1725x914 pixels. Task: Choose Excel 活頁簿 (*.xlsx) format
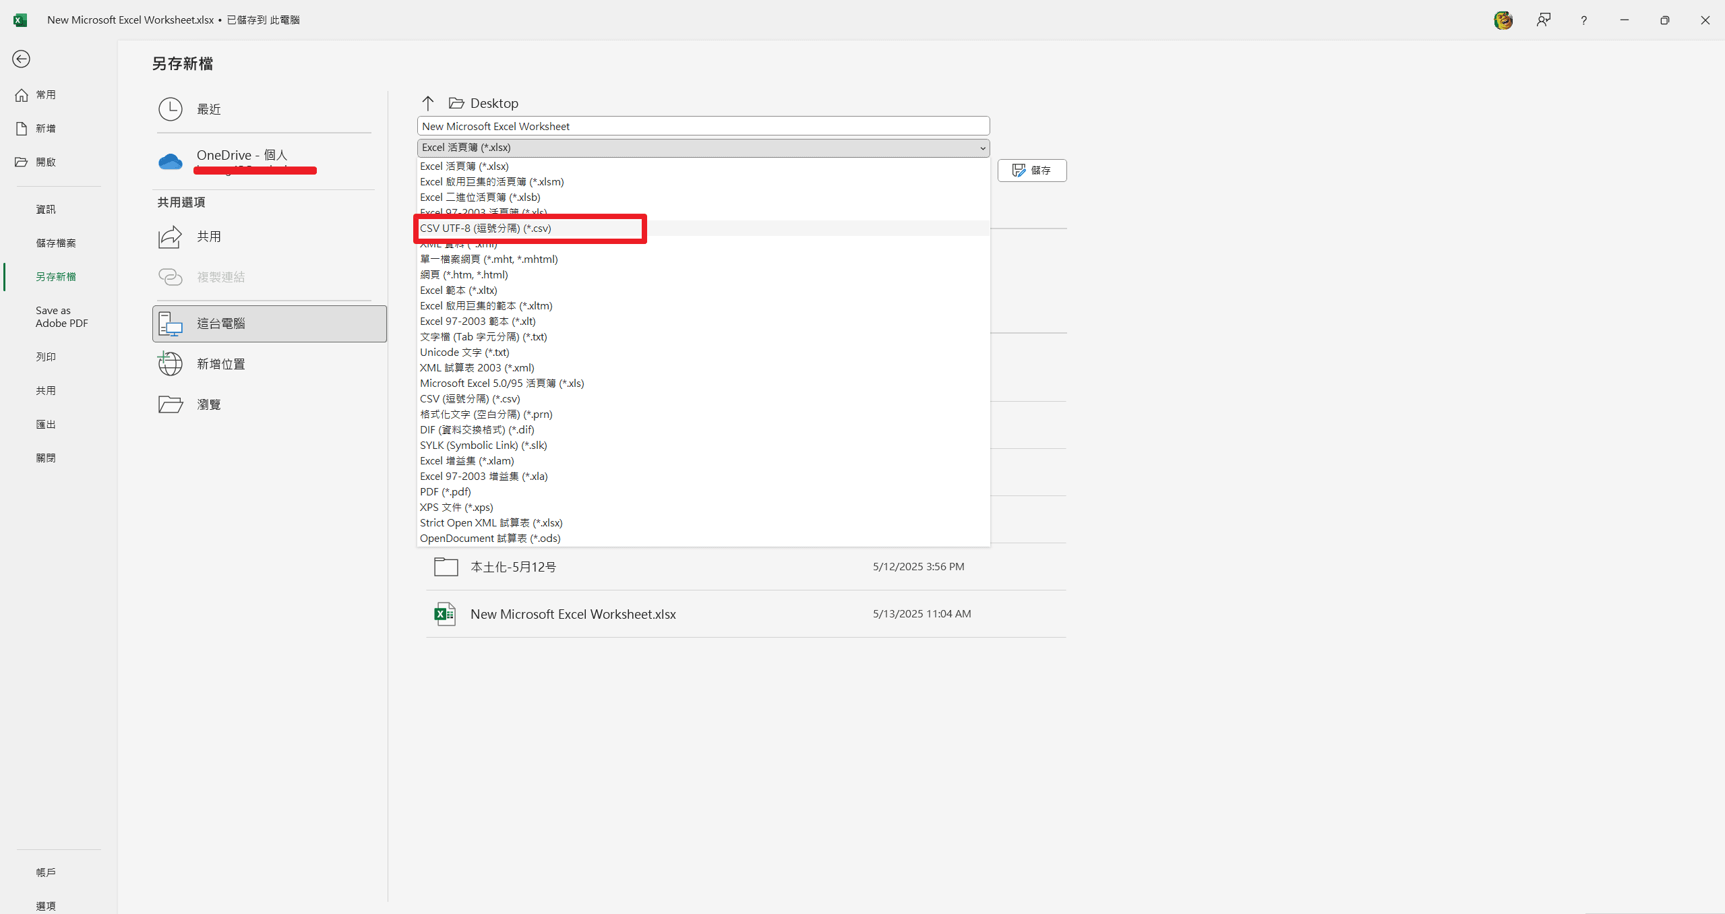coord(703,166)
